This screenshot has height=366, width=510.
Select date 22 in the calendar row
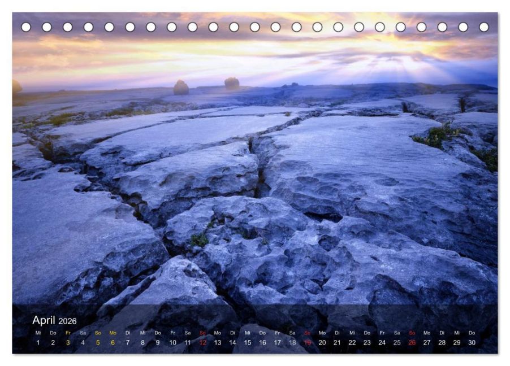coord(352,342)
